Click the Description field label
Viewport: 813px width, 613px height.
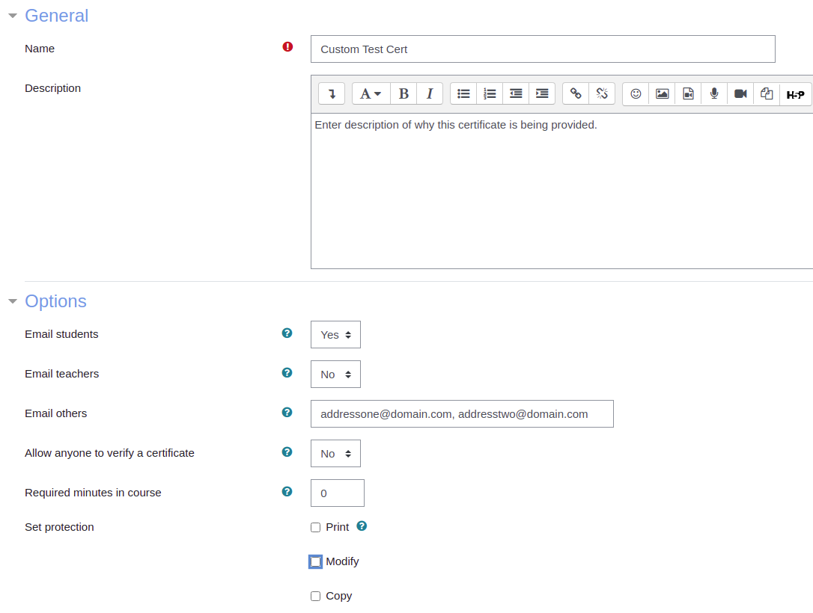coord(52,88)
